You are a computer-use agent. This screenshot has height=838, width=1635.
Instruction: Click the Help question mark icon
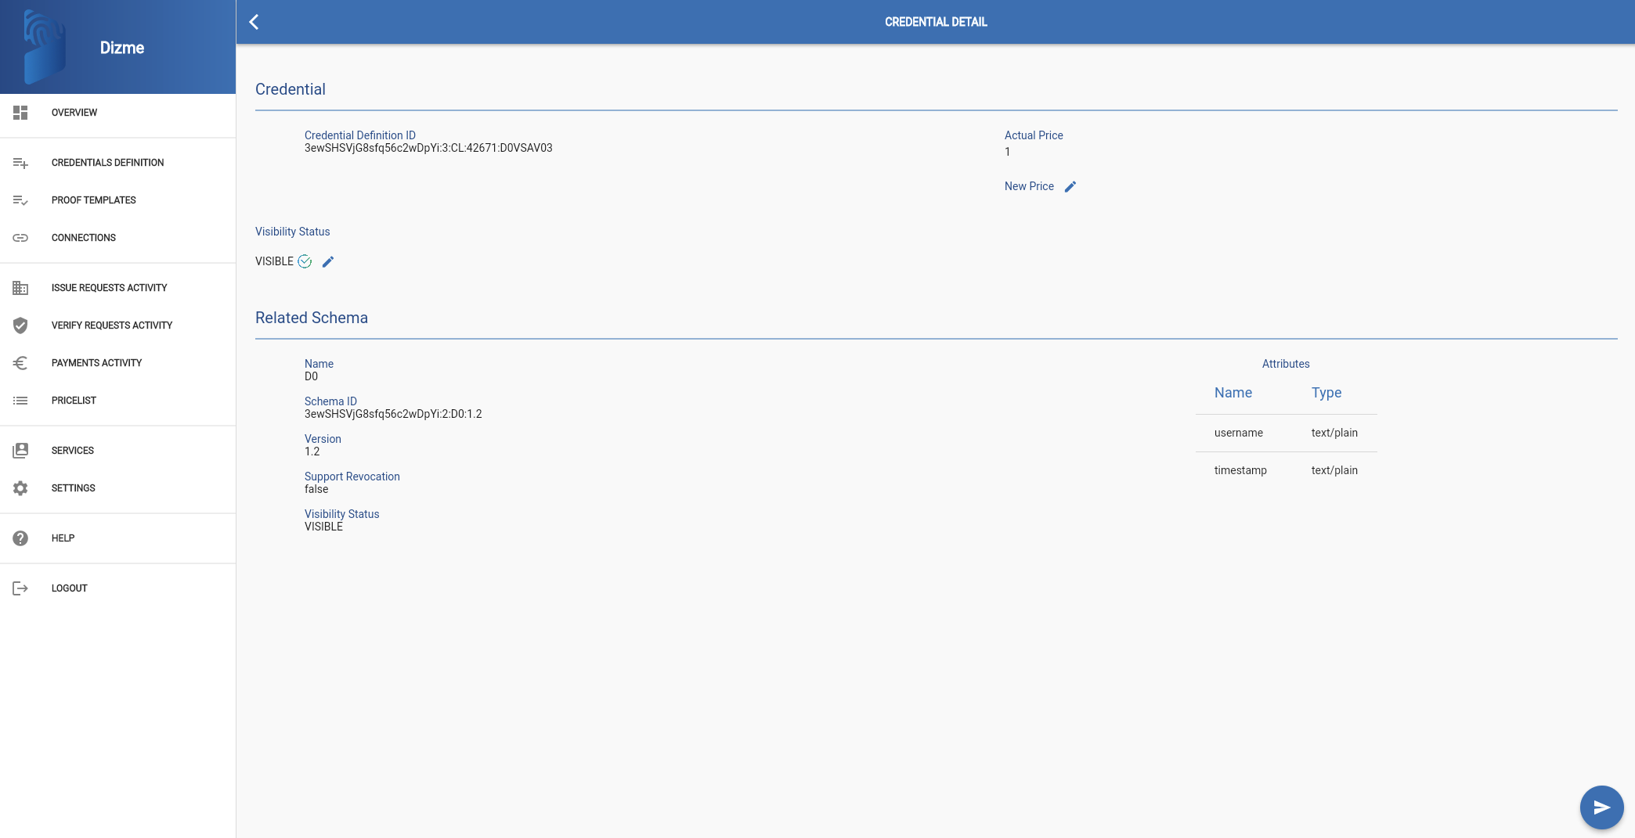(20, 538)
